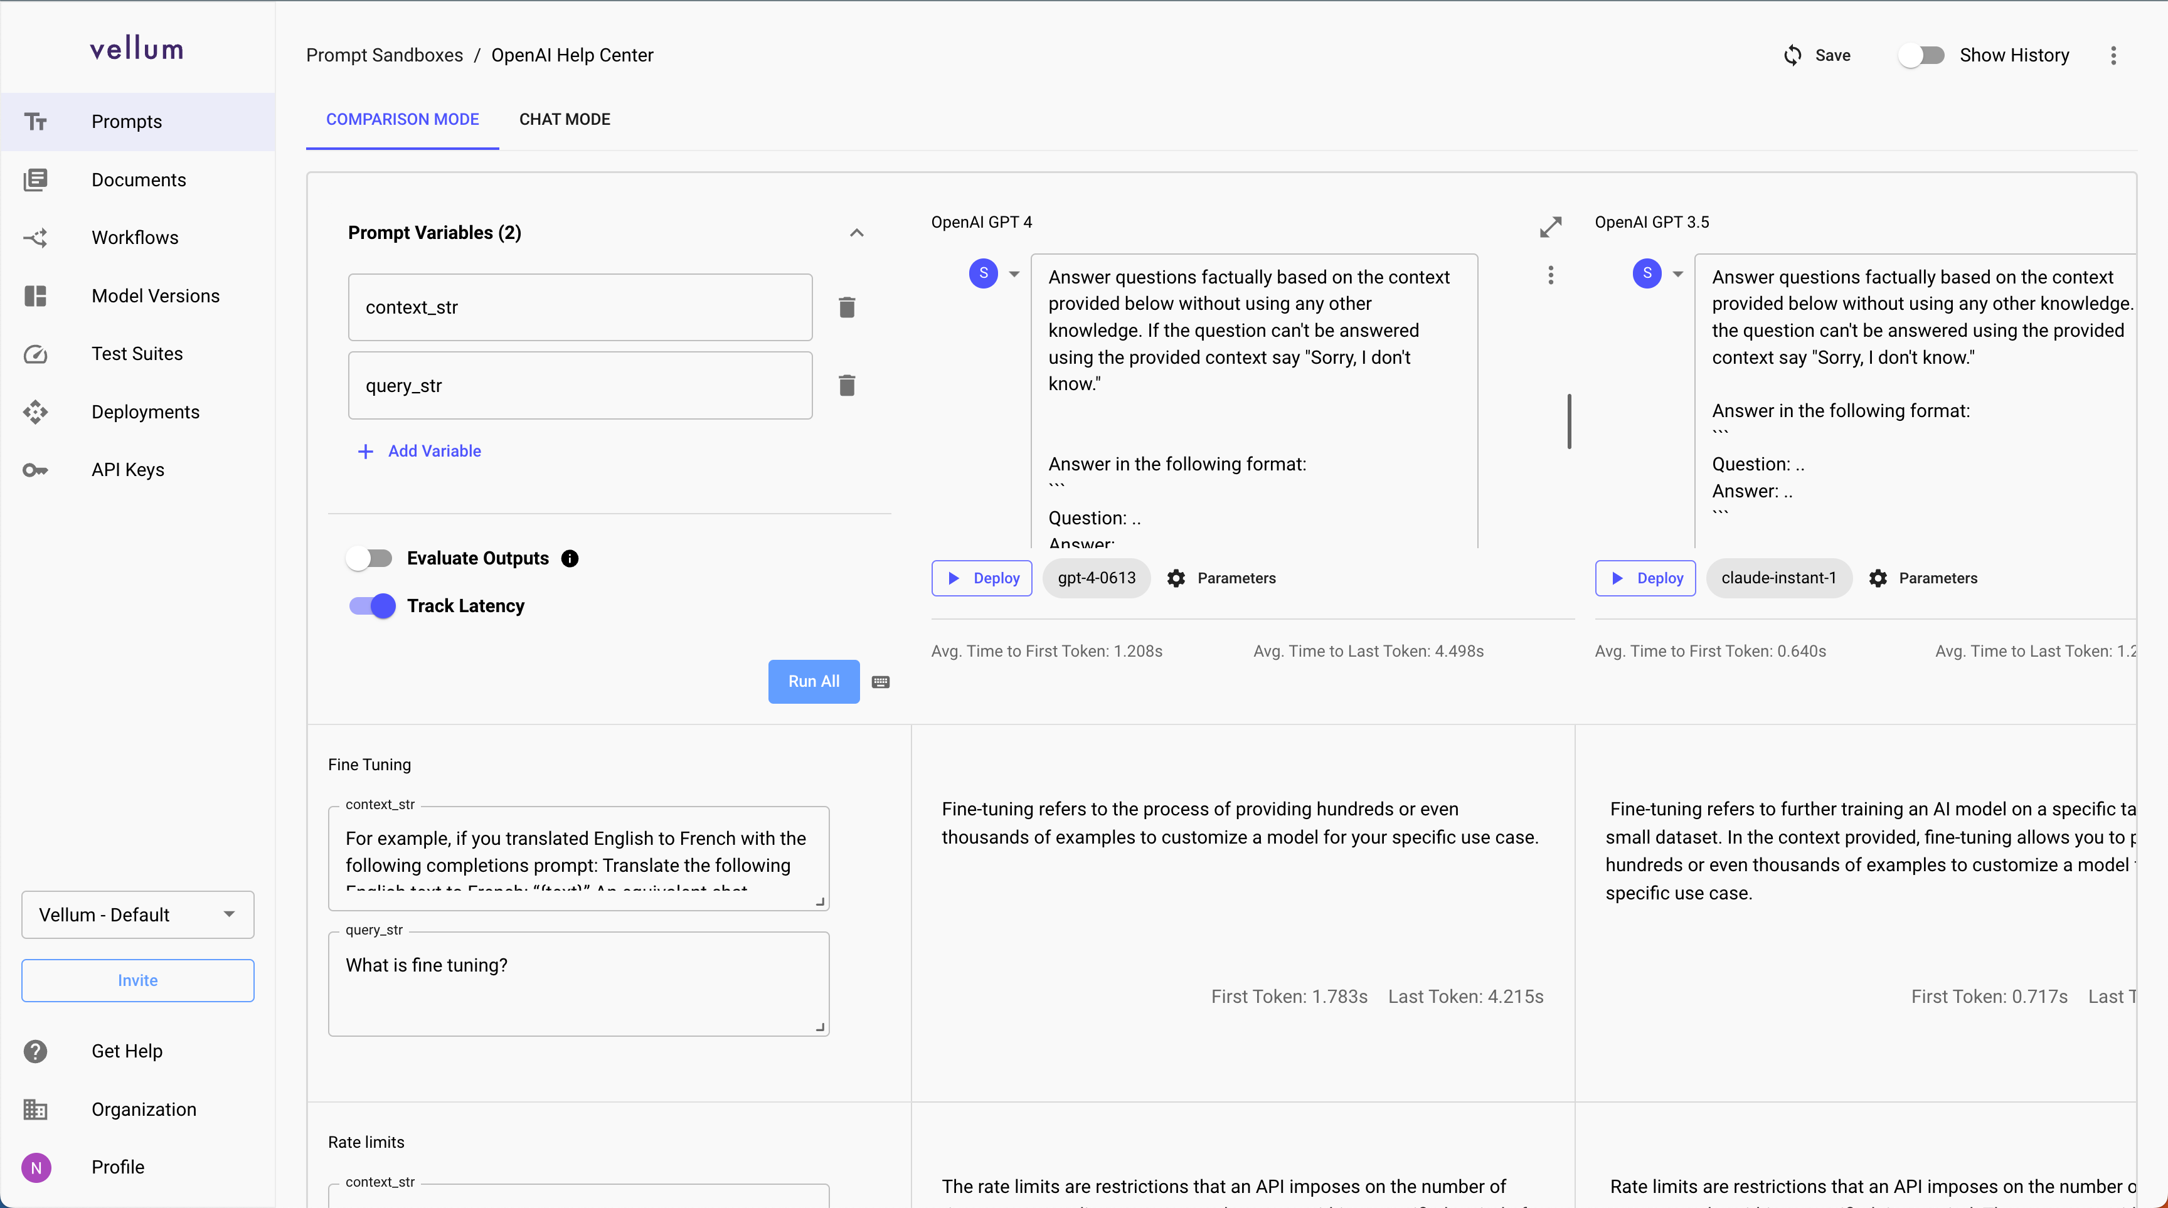Open three-dot menu for GPT 4 prompt block
2168x1208 pixels.
[x=1550, y=275]
